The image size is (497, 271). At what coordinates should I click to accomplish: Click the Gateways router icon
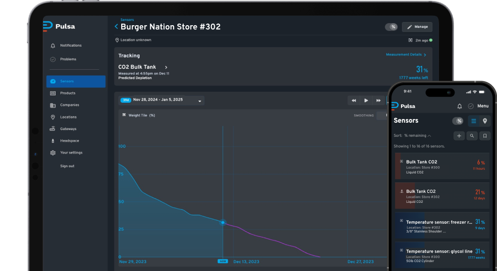click(x=52, y=129)
